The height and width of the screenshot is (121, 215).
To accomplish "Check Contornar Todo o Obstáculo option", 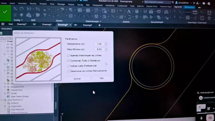I will pos(68,61).
